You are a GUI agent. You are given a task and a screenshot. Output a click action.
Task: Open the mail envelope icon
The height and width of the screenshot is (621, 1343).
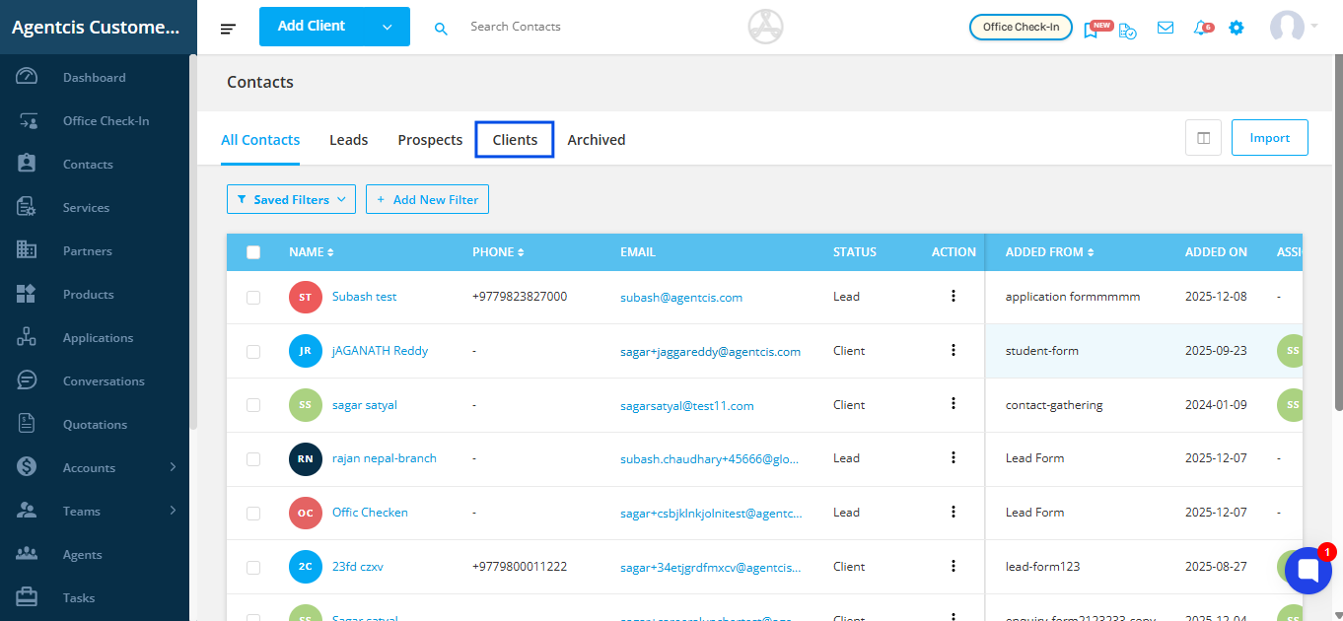point(1166,28)
